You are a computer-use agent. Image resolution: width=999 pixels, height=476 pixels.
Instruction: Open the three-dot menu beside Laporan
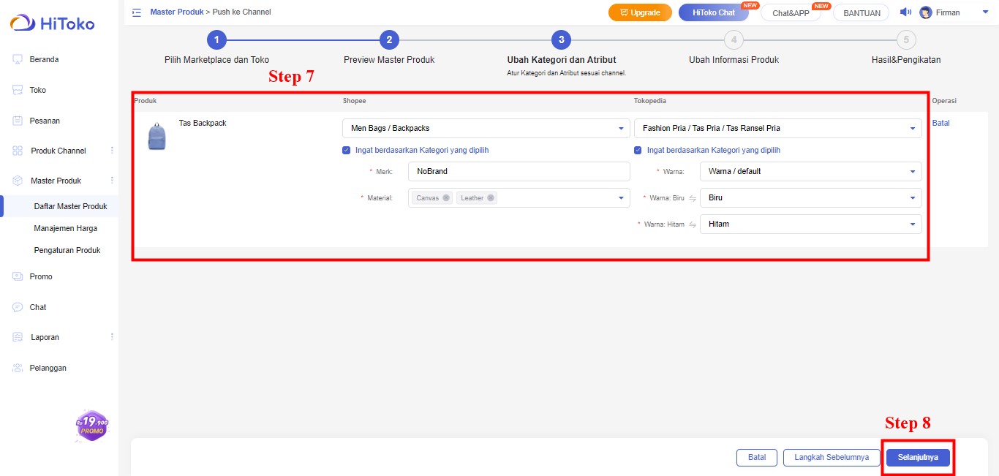[x=112, y=337]
